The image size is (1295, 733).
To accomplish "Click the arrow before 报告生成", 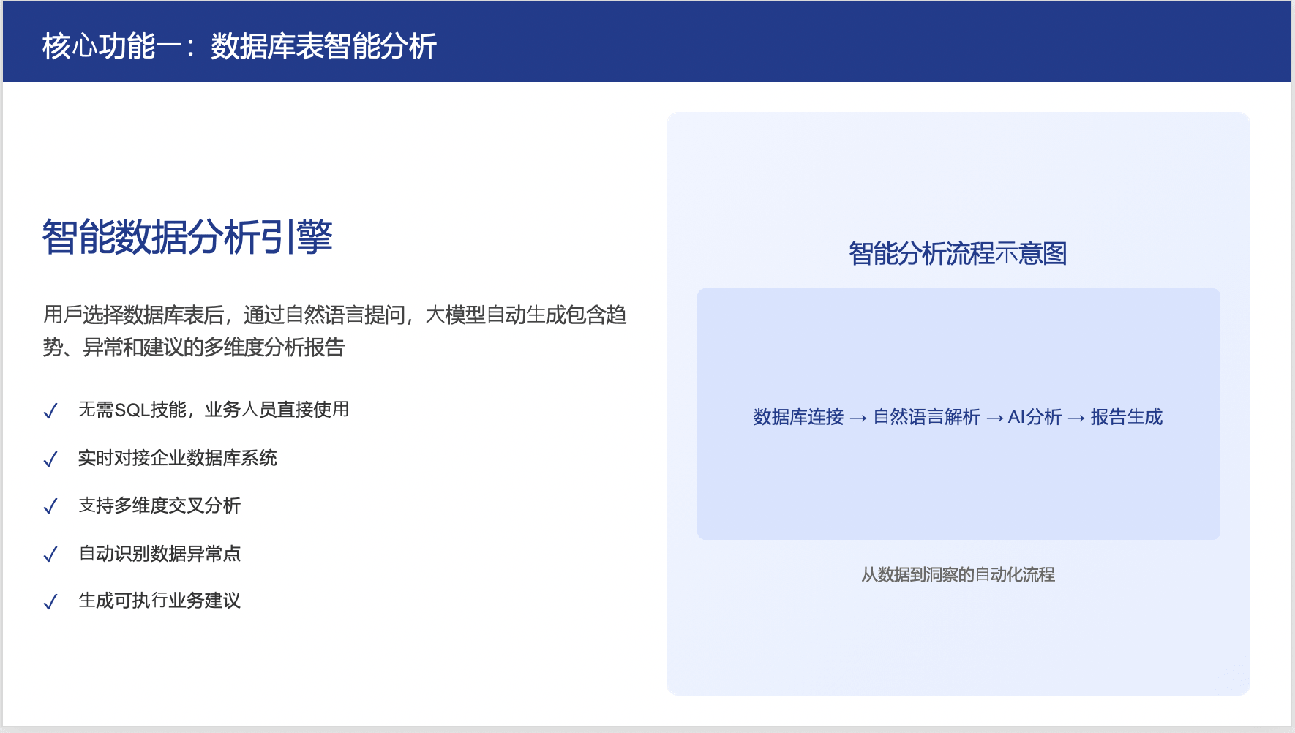I will pyautogui.click(x=1076, y=418).
